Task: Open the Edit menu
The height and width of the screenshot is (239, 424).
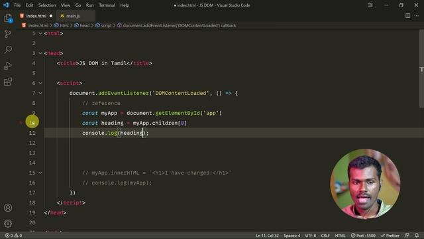Action: (x=29, y=5)
